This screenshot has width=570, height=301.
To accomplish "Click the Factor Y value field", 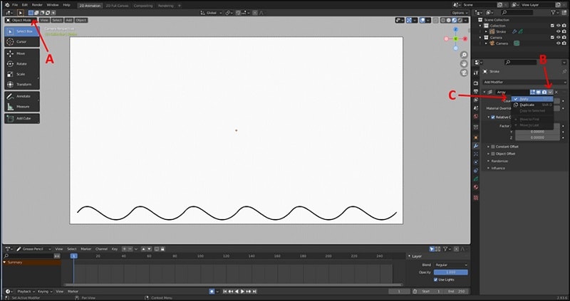I will pyautogui.click(x=538, y=132).
